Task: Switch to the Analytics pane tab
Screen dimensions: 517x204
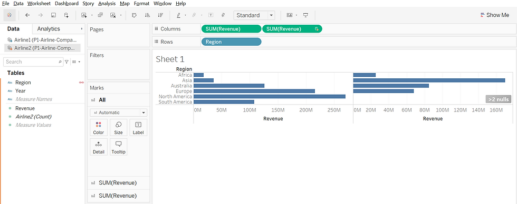Action: tap(49, 29)
